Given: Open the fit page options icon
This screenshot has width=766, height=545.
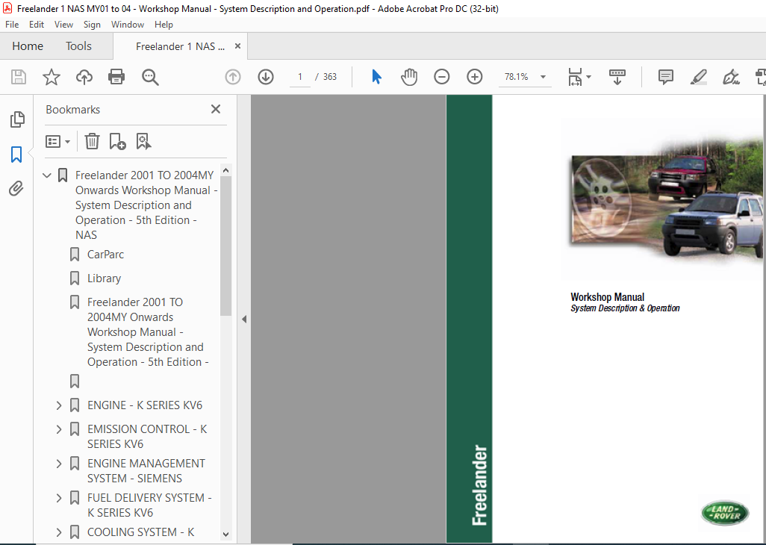Looking at the screenshot, I should (576, 77).
